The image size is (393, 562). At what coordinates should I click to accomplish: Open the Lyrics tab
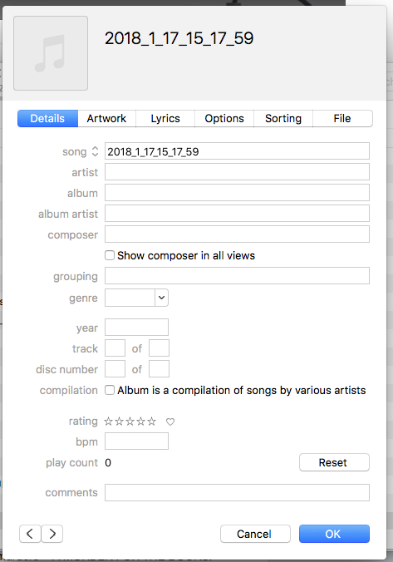point(165,119)
